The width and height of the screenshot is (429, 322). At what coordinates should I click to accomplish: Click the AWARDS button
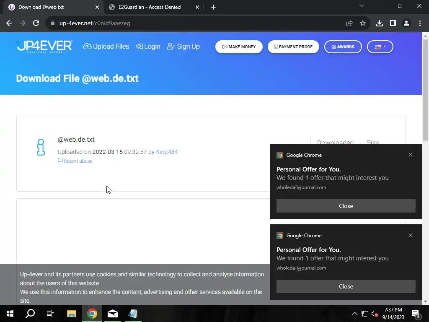343,47
